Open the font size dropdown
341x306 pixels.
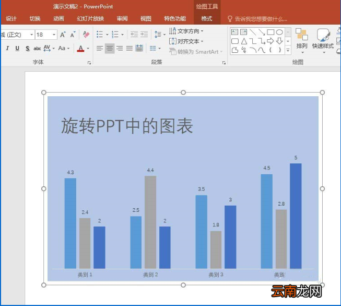pos(54,35)
